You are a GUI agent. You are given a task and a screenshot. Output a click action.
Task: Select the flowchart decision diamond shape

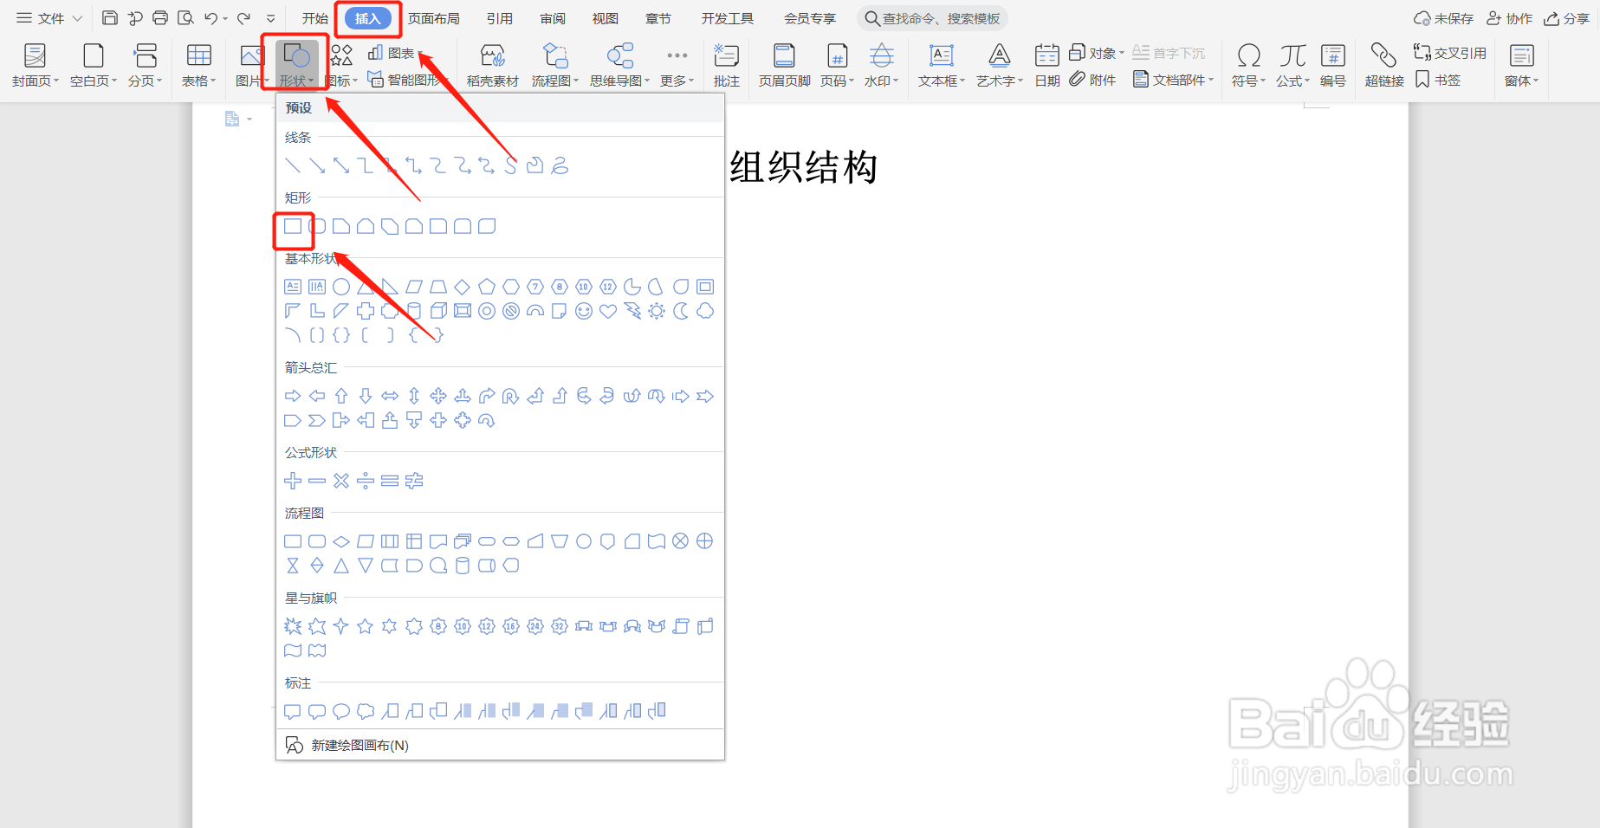pos(341,541)
